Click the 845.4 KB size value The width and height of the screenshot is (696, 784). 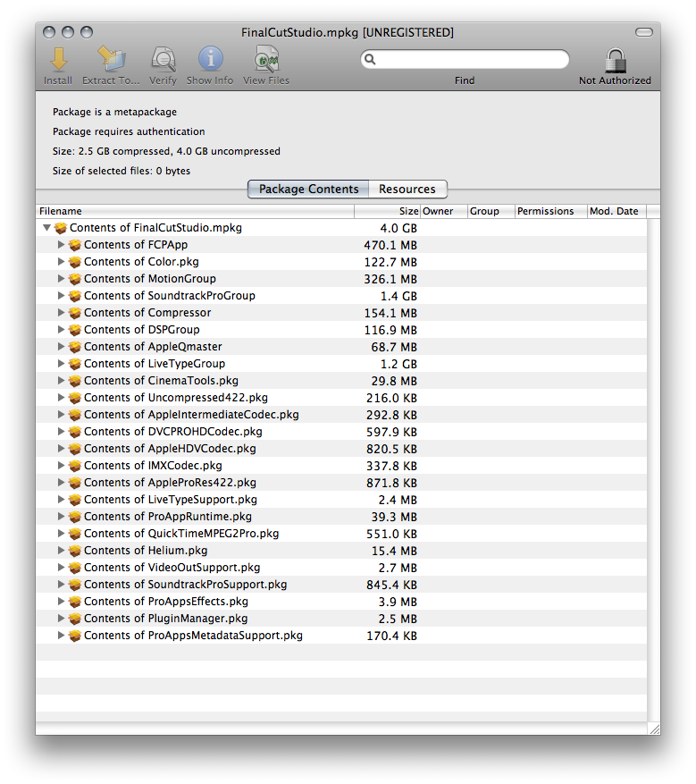391,586
